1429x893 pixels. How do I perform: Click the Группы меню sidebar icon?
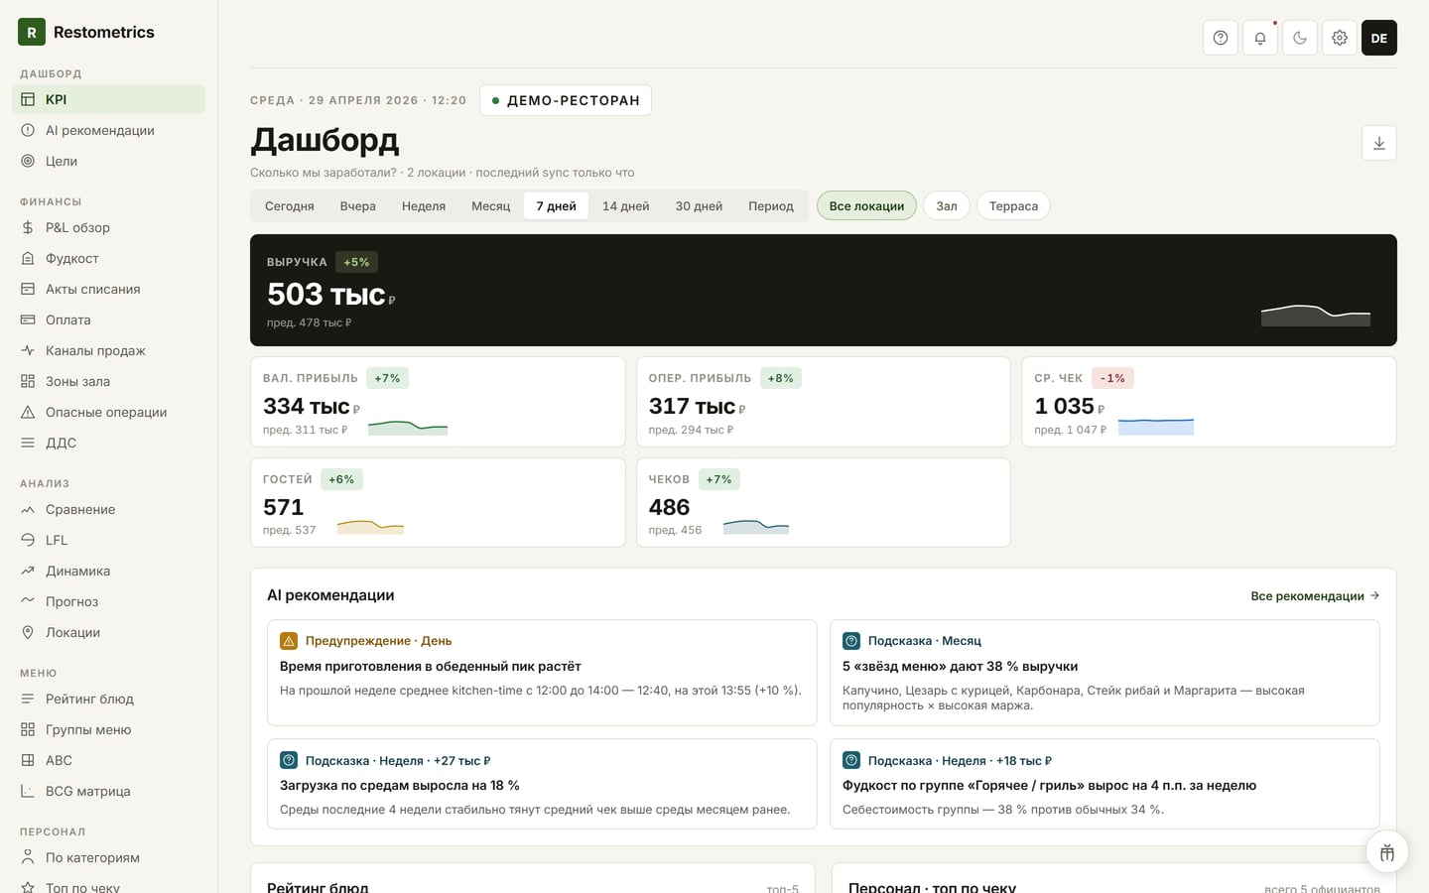28,729
